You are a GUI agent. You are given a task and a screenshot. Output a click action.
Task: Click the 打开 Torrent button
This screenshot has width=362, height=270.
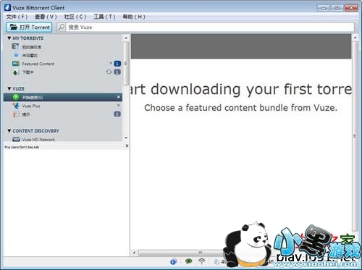click(29, 27)
